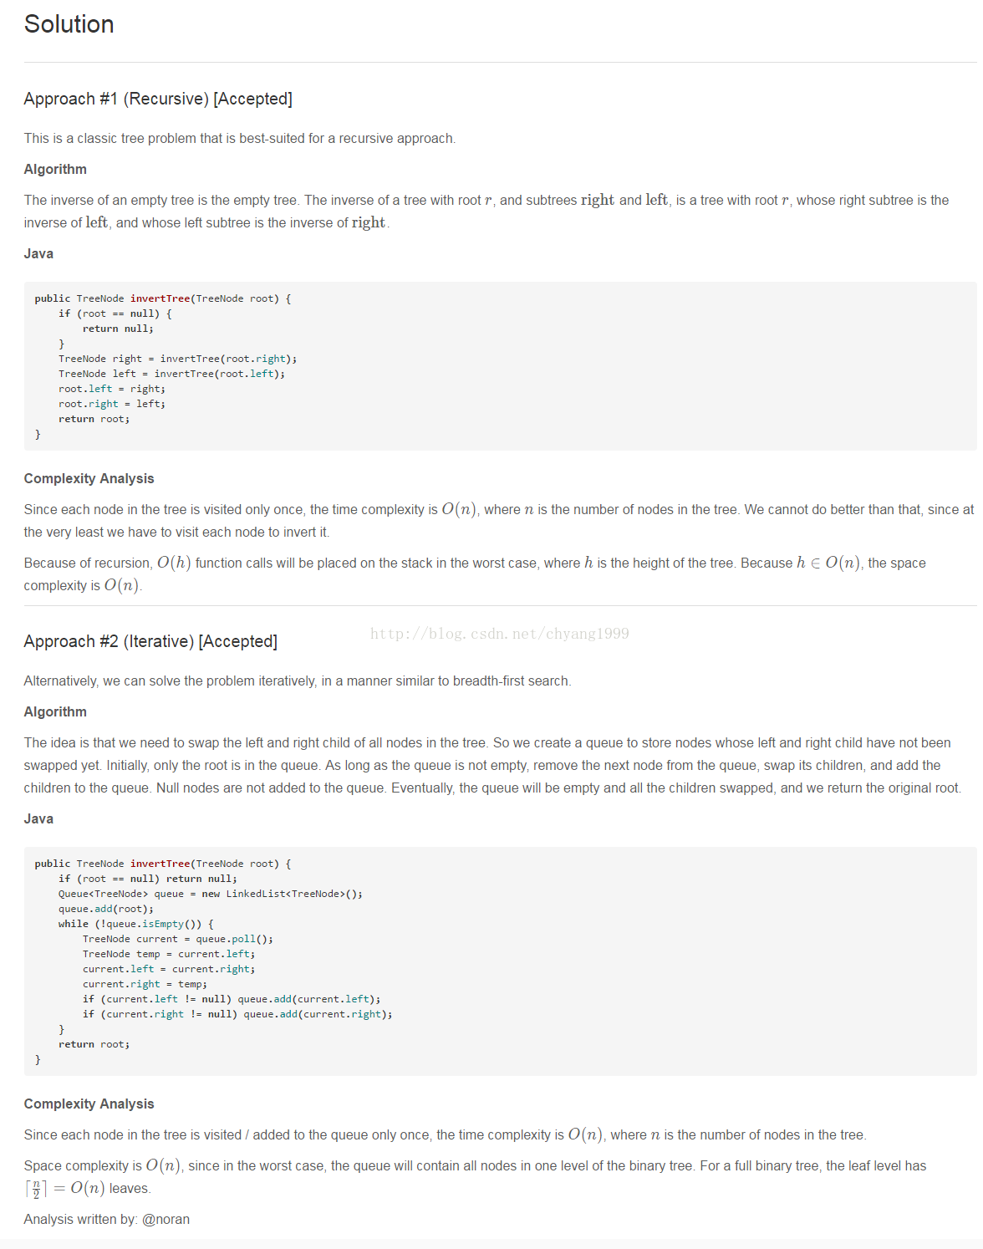Click the "Analysis written by:" text

[x=80, y=1219]
